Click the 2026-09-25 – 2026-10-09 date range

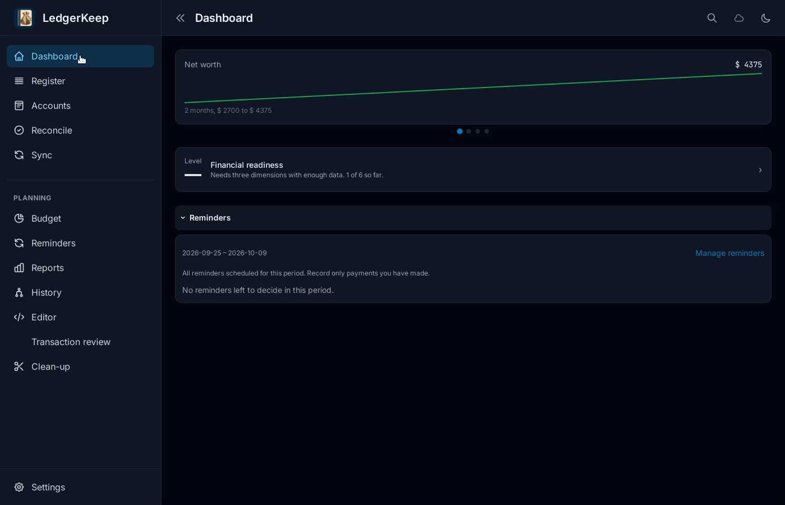coord(224,253)
